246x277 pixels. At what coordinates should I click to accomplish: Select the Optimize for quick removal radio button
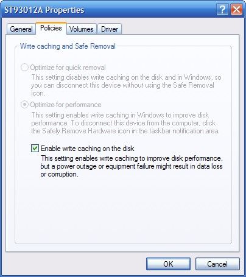tap(24, 68)
